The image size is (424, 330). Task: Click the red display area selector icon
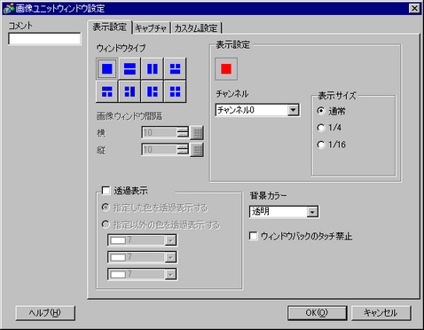(x=226, y=69)
